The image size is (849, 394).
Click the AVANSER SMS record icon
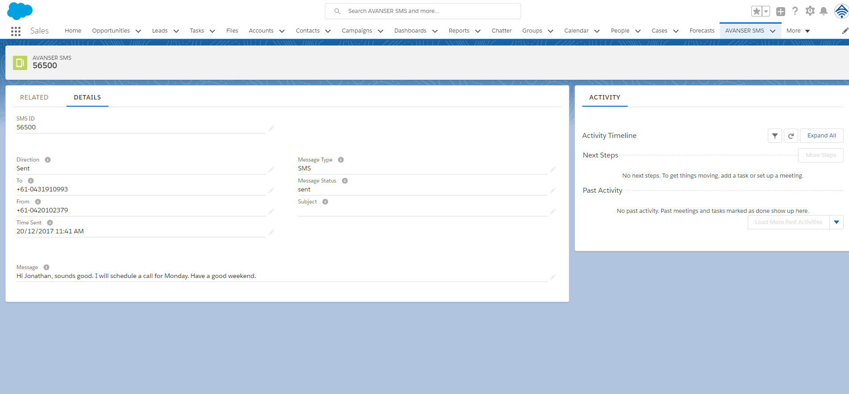point(20,63)
